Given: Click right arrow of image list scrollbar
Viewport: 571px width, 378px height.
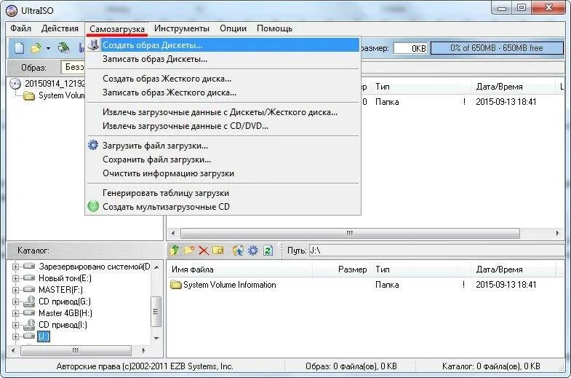Looking at the screenshot, I should 557,233.
